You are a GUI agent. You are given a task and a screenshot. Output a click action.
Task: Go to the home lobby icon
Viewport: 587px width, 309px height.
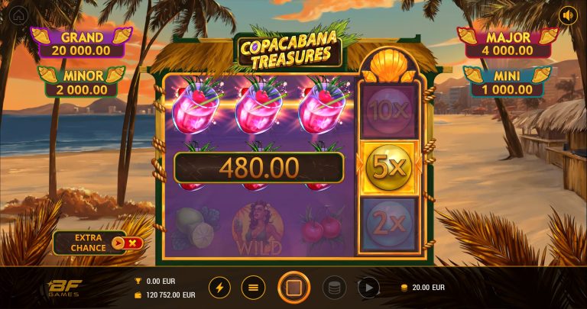18,16
